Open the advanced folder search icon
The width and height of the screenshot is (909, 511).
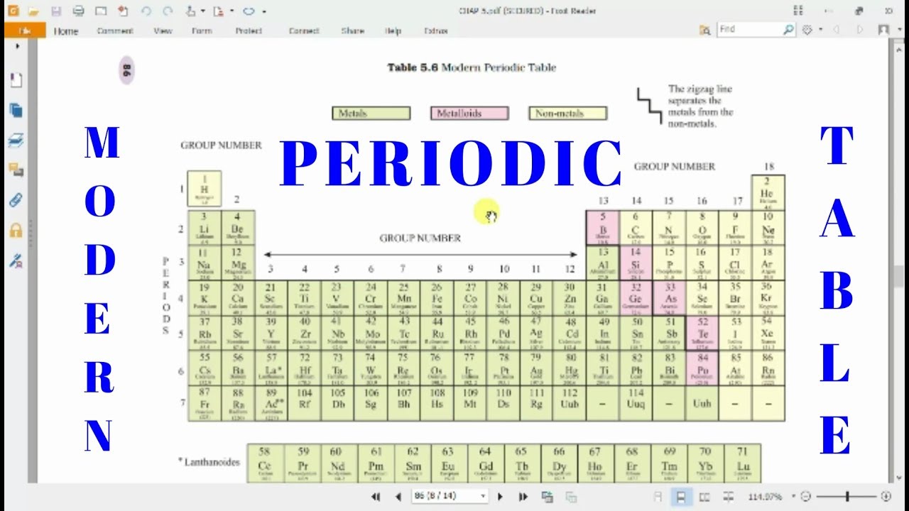(x=704, y=30)
